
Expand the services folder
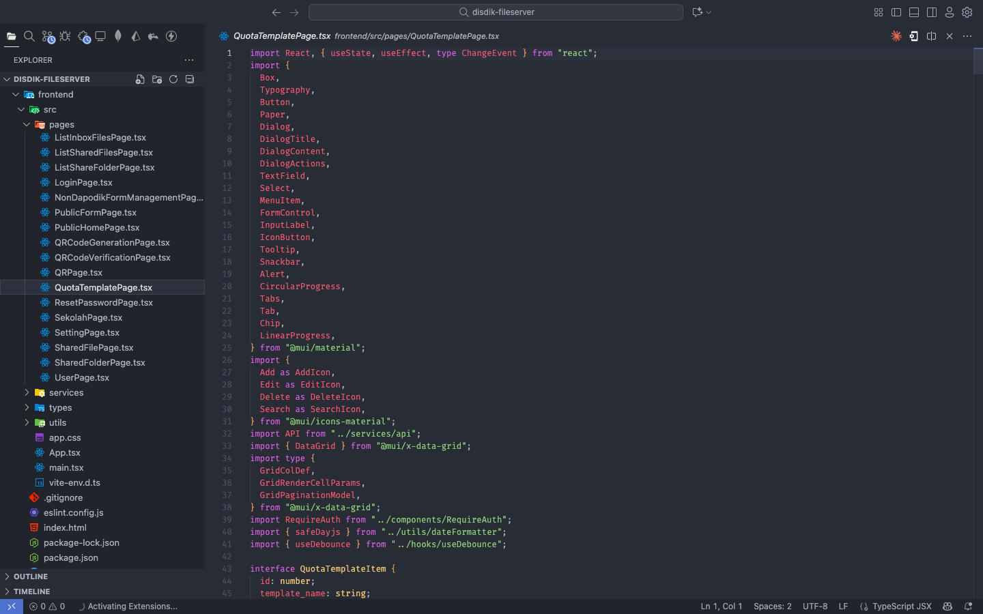coord(66,393)
